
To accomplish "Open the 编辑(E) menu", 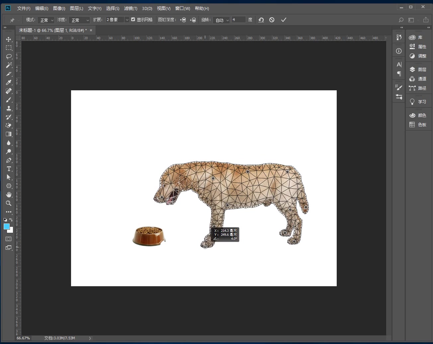I will click(x=42, y=8).
